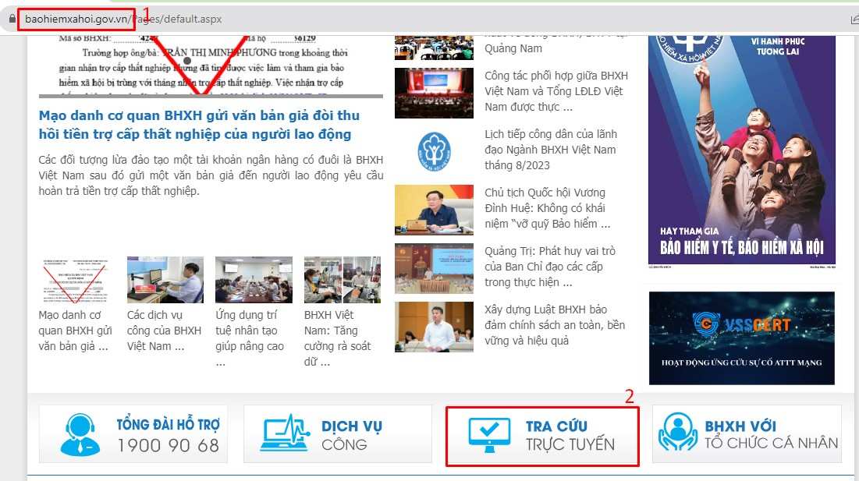Click the BHXH với tổ chức cá nhân button
The height and width of the screenshot is (481, 859).
coord(747,434)
